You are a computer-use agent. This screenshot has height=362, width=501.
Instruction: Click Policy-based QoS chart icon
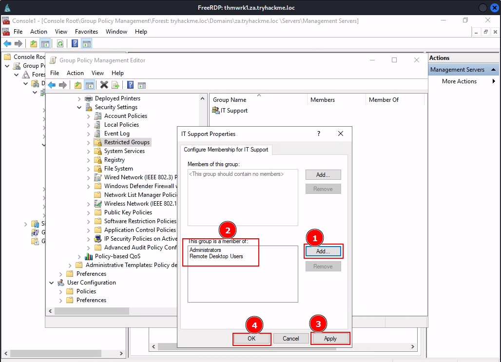89,256
